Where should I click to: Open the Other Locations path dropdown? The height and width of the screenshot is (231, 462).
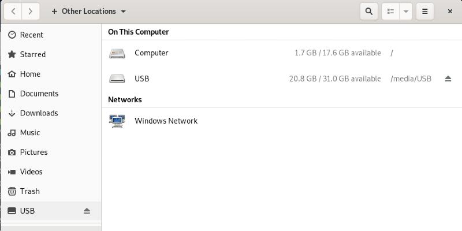click(x=89, y=12)
